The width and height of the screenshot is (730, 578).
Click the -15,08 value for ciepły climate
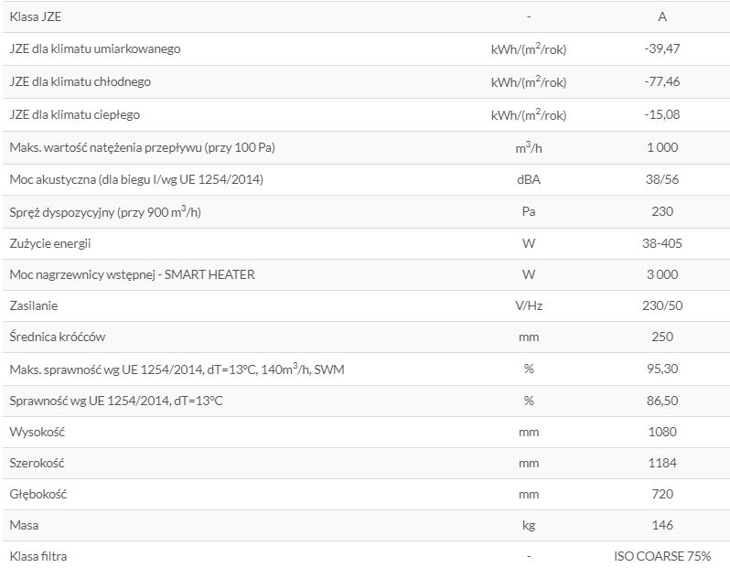(662, 114)
